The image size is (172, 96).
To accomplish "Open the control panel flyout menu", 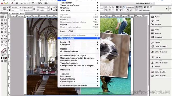I will point(170,9).
